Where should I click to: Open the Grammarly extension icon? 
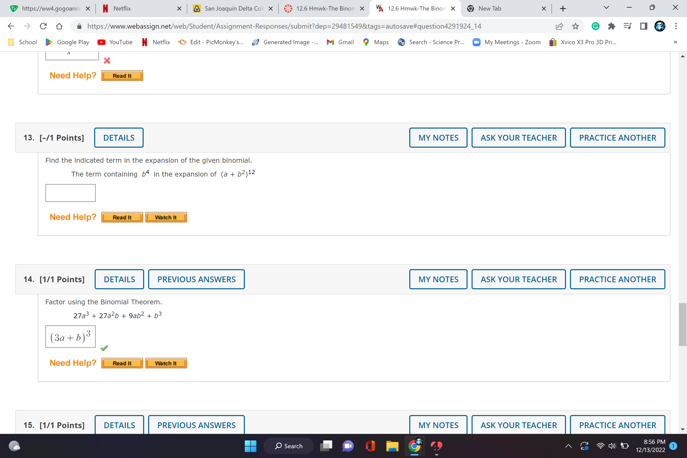[x=595, y=26]
